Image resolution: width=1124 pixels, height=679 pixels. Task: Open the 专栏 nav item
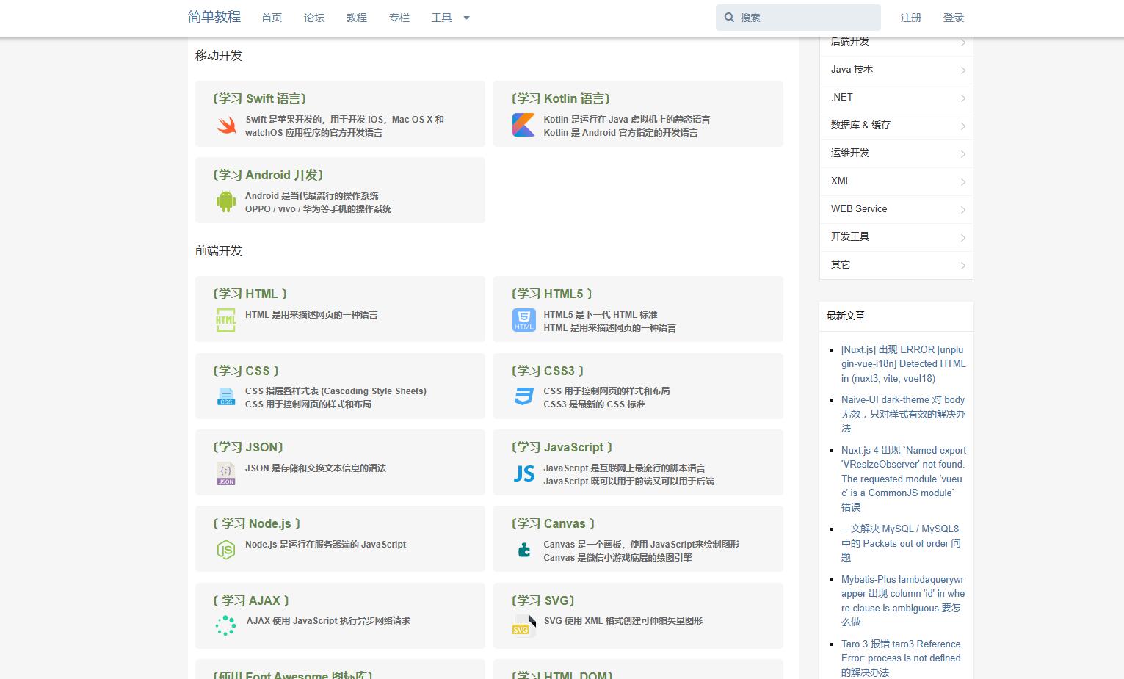point(399,18)
